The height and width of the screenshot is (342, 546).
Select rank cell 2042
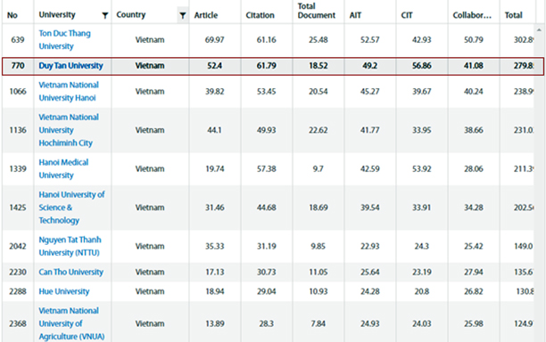coord(18,246)
